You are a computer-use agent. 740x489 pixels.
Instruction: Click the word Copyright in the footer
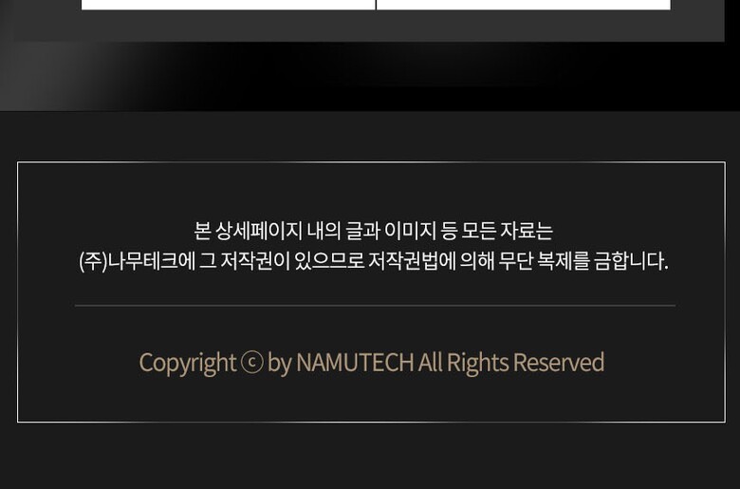click(187, 364)
